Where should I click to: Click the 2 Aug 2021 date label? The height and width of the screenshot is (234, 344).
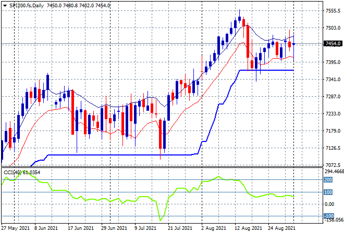tap(214, 228)
